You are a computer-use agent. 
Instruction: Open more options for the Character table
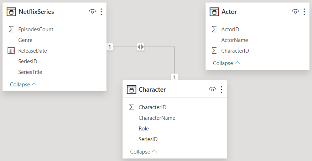[222, 90]
